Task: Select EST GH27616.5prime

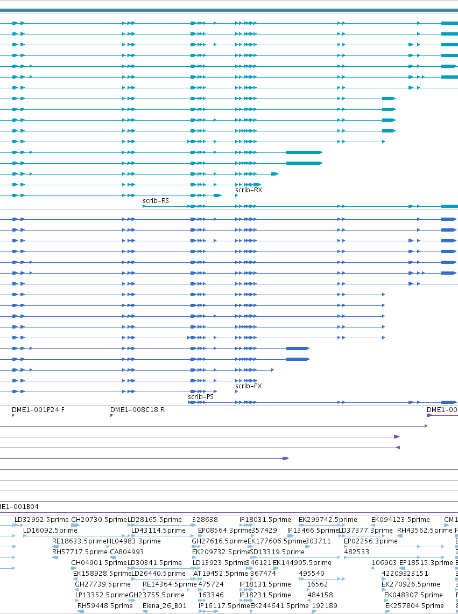Action: tap(220, 541)
